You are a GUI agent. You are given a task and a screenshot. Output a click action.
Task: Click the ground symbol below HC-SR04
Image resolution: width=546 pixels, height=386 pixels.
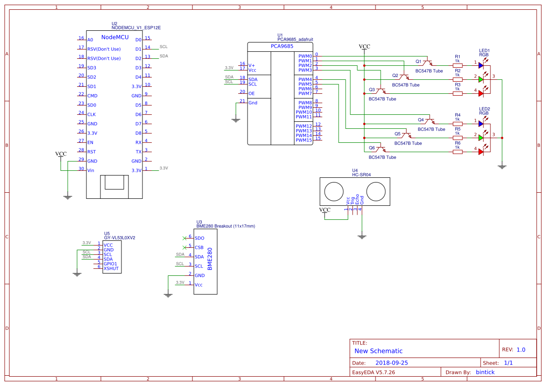[x=361, y=237]
